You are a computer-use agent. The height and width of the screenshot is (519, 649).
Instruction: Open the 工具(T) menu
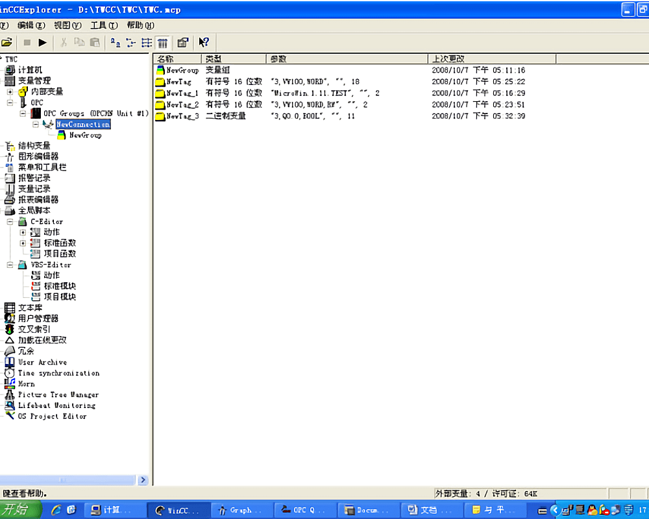[104, 25]
